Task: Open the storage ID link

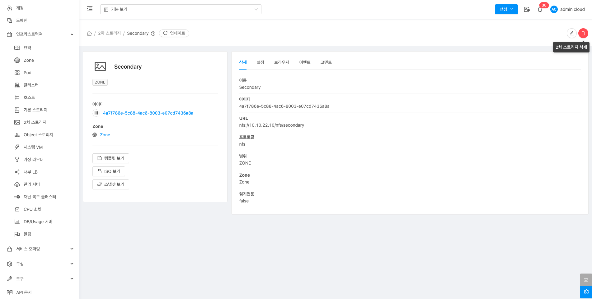Action: pos(148,113)
